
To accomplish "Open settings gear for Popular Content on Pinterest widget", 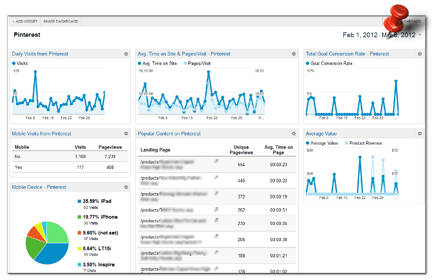I will (x=294, y=134).
